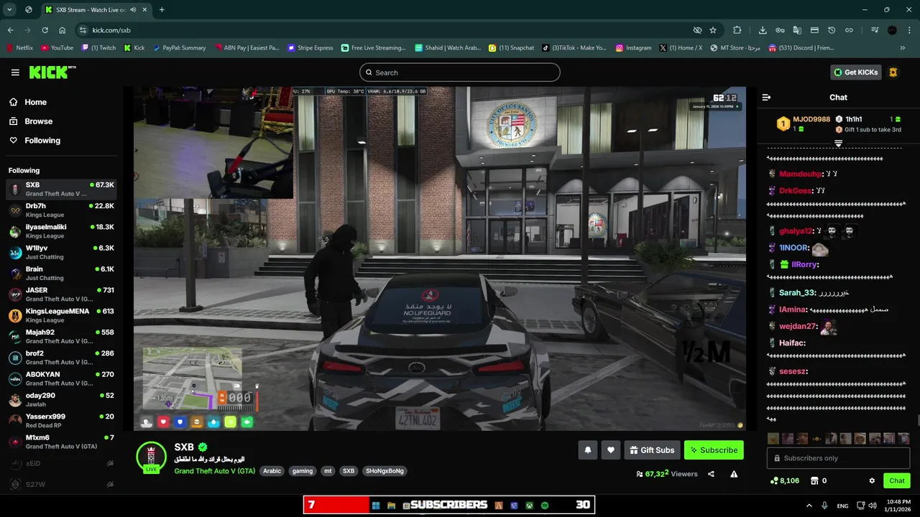Open media controls in Chrome toolbar
The image size is (920, 517).
(x=874, y=30)
